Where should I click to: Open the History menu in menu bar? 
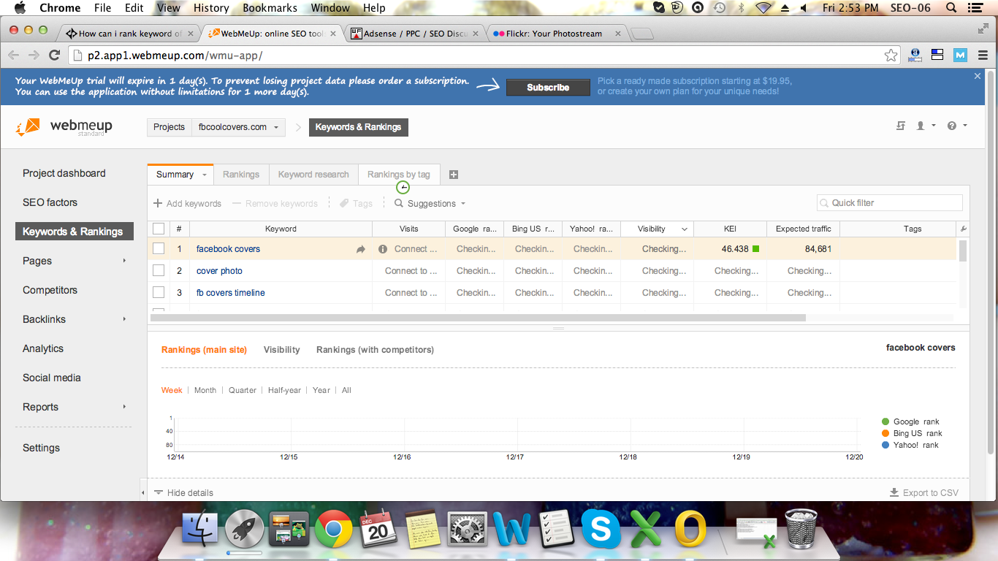(x=211, y=8)
